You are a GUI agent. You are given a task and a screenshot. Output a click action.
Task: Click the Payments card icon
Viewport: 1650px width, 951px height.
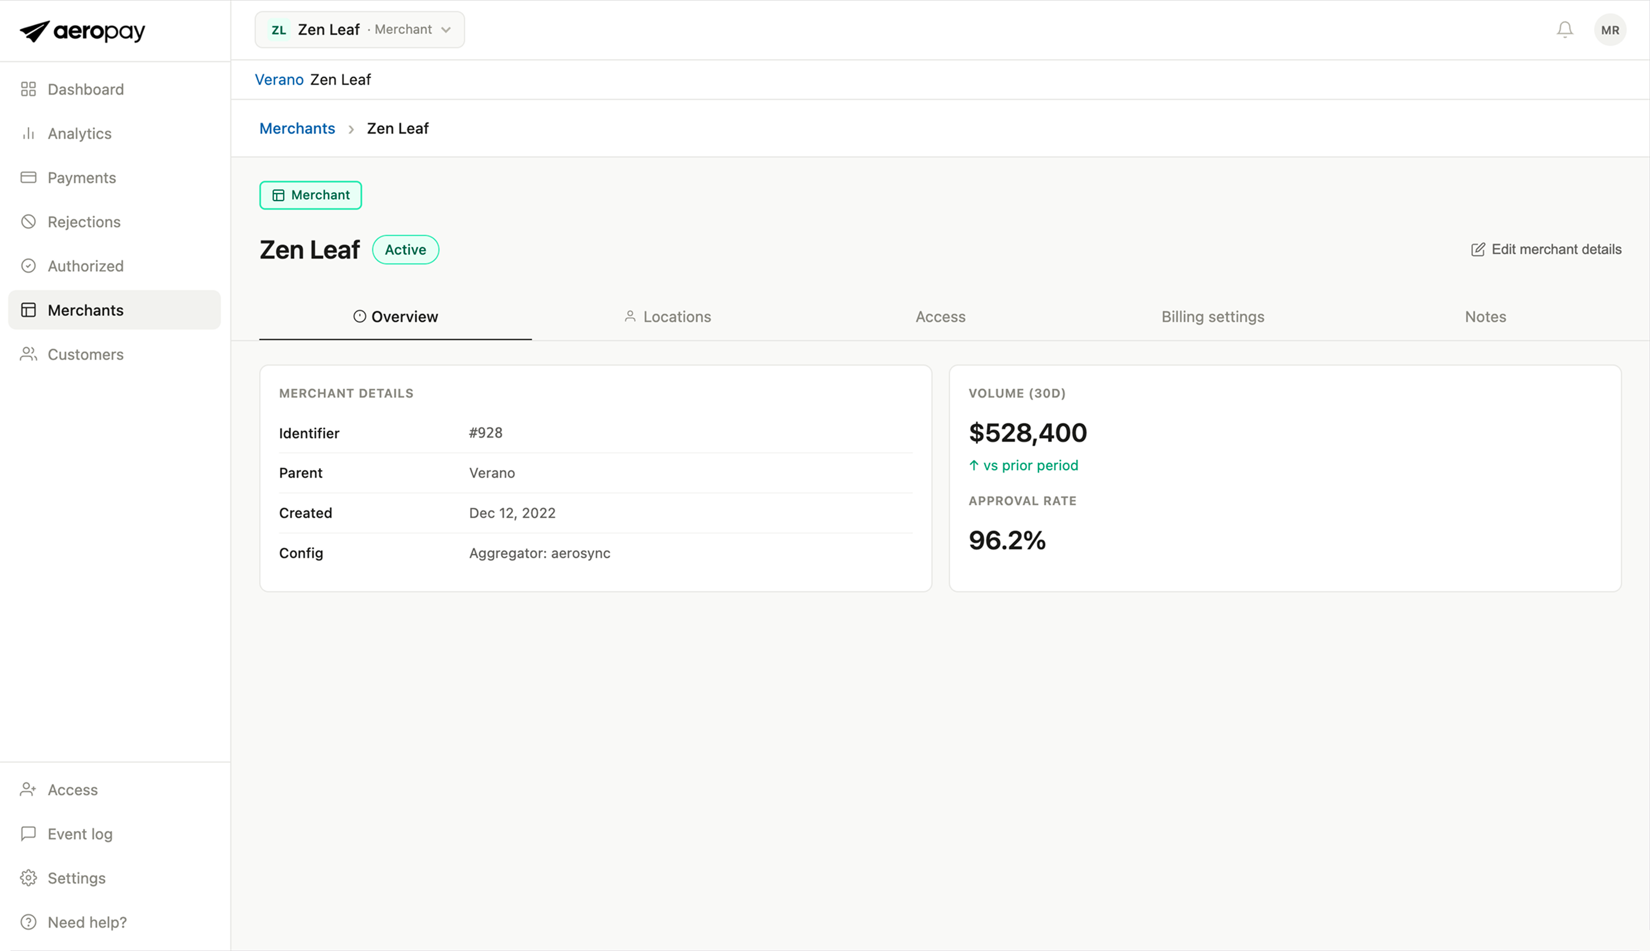tap(28, 178)
